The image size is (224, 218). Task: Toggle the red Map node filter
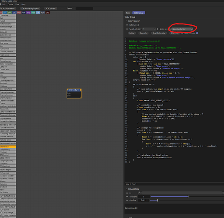coord(19,13)
